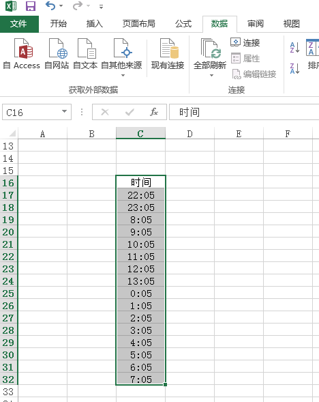Import data 自网站

coord(57,55)
